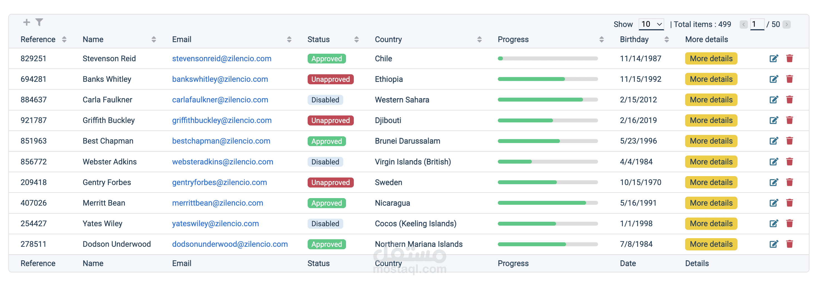Click the Email column header
Viewport: 820px width, 281px height.
pos(182,40)
